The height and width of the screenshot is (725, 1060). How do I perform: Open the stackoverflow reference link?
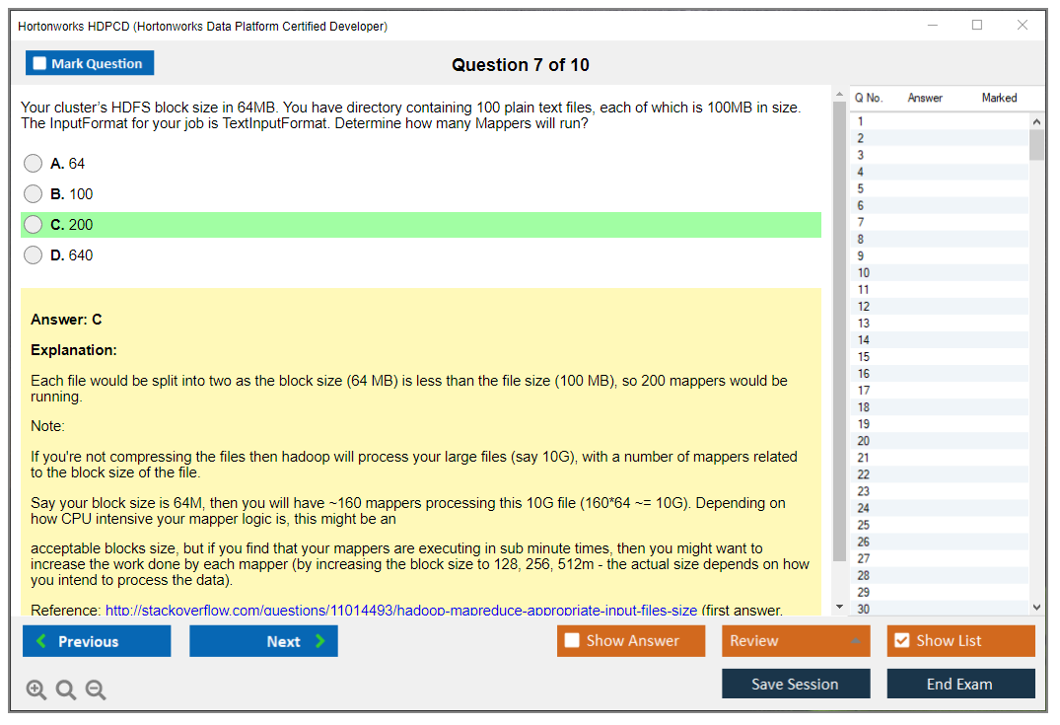coord(400,611)
